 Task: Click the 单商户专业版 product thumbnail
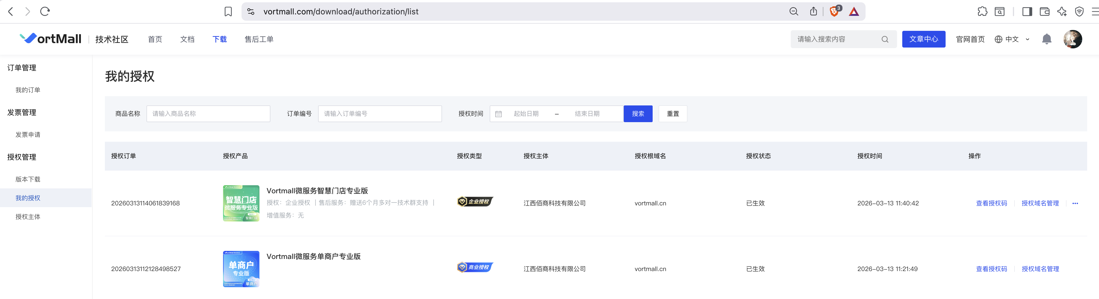[x=241, y=269]
